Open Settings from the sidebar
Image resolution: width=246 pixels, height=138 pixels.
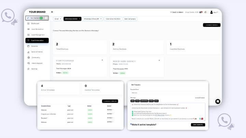(28, 69)
